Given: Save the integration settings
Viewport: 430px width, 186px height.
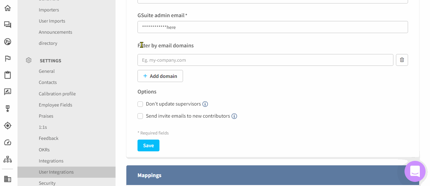Looking at the screenshot, I should pyautogui.click(x=148, y=145).
